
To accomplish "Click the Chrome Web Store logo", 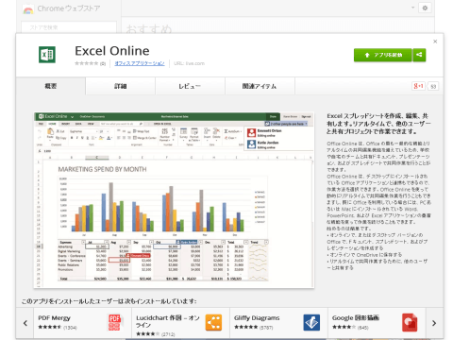I will (x=28, y=9).
